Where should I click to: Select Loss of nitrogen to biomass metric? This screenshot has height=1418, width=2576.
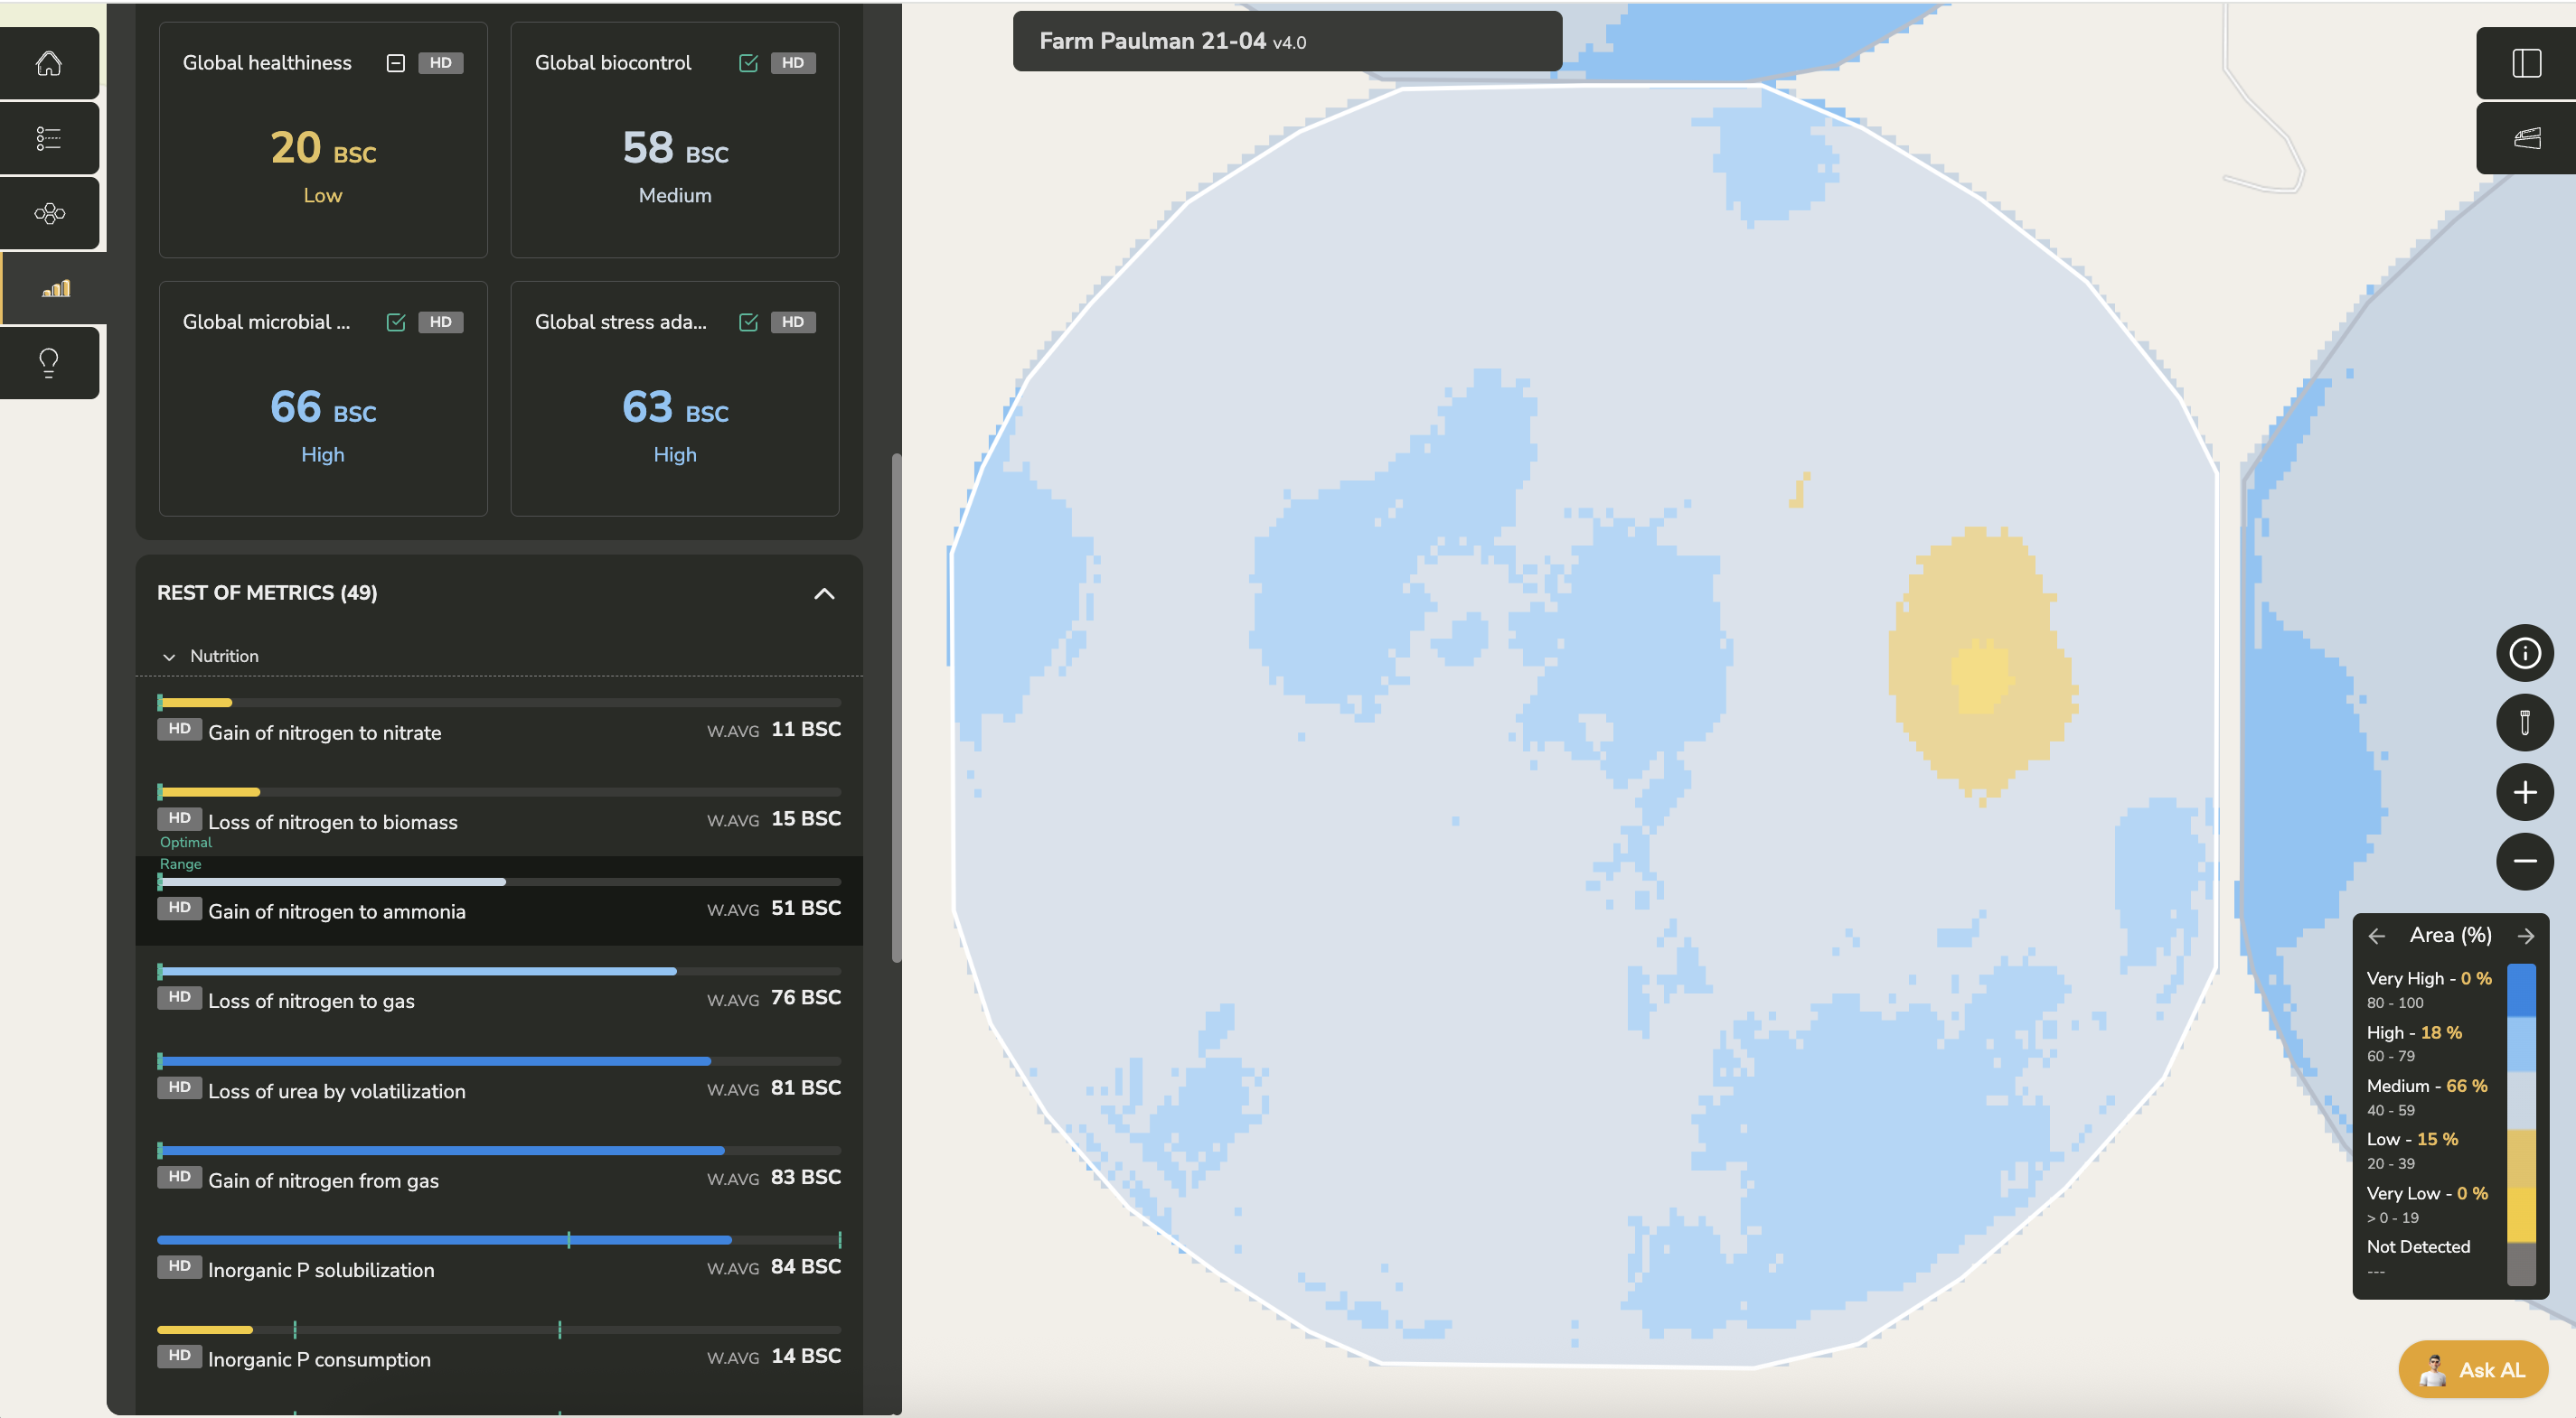(x=499, y=811)
